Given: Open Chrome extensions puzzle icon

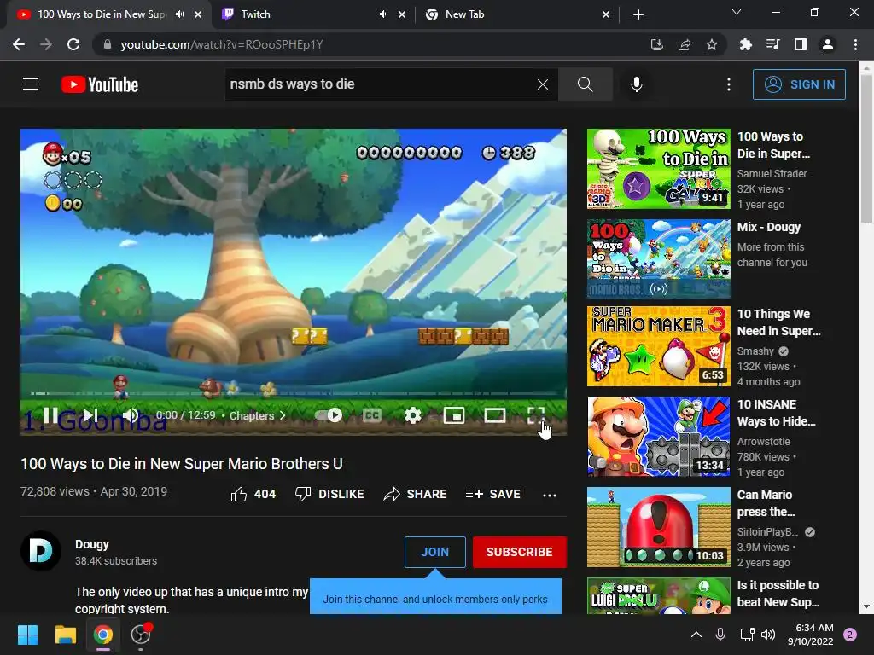Looking at the screenshot, I should [x=745, y=44].
